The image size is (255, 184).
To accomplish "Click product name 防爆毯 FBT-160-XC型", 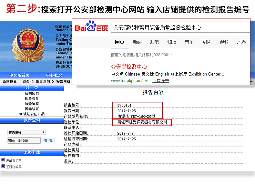I will 136,116.
